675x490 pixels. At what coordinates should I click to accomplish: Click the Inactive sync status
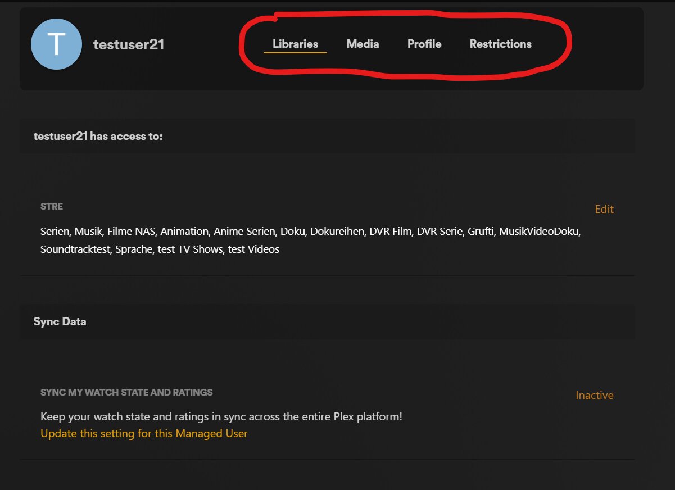594,395
